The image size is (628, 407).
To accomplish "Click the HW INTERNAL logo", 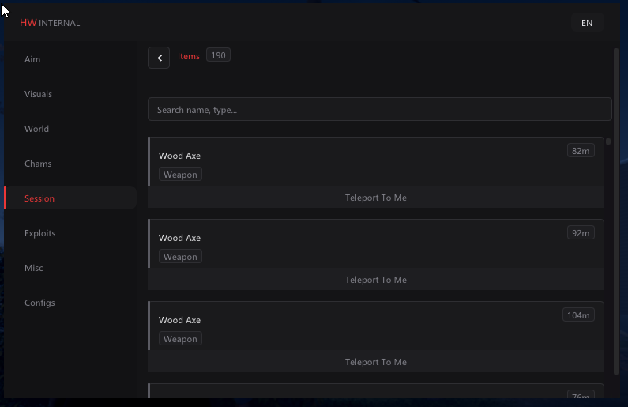I will coord(50,23).
